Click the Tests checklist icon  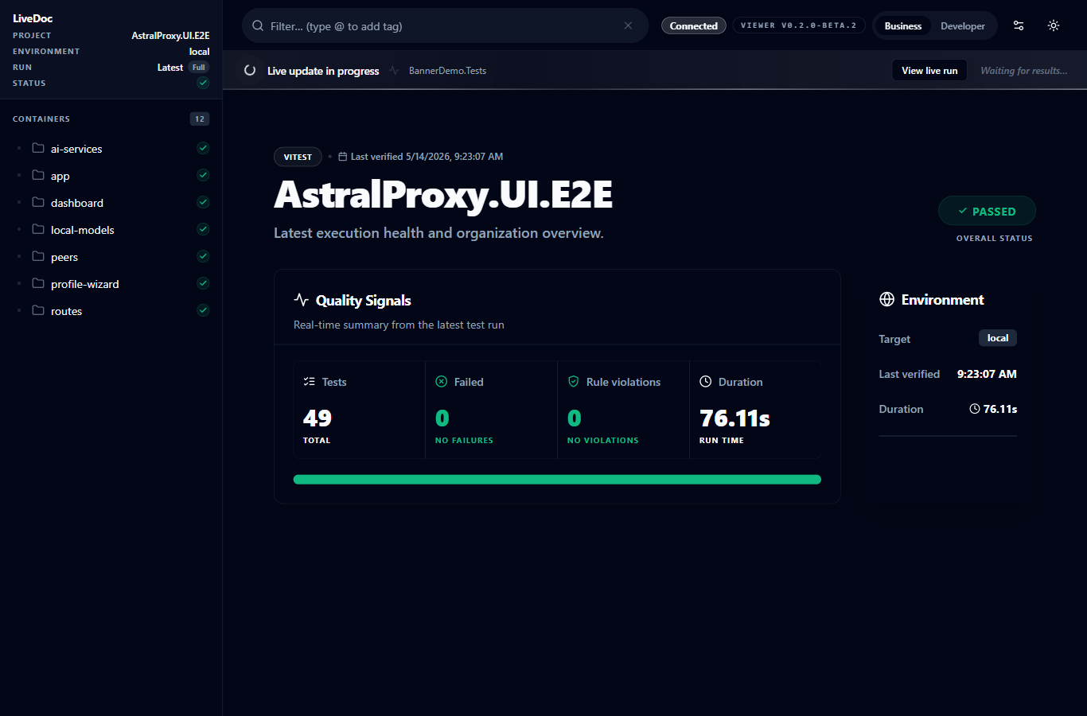click(310, 382)
